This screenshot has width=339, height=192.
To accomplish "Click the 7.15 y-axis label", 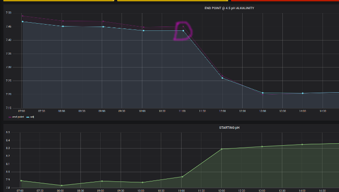I will pos(8,108).
